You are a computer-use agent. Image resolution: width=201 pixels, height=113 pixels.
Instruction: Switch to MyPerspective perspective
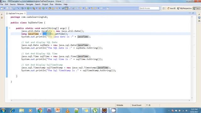[184, 8]
